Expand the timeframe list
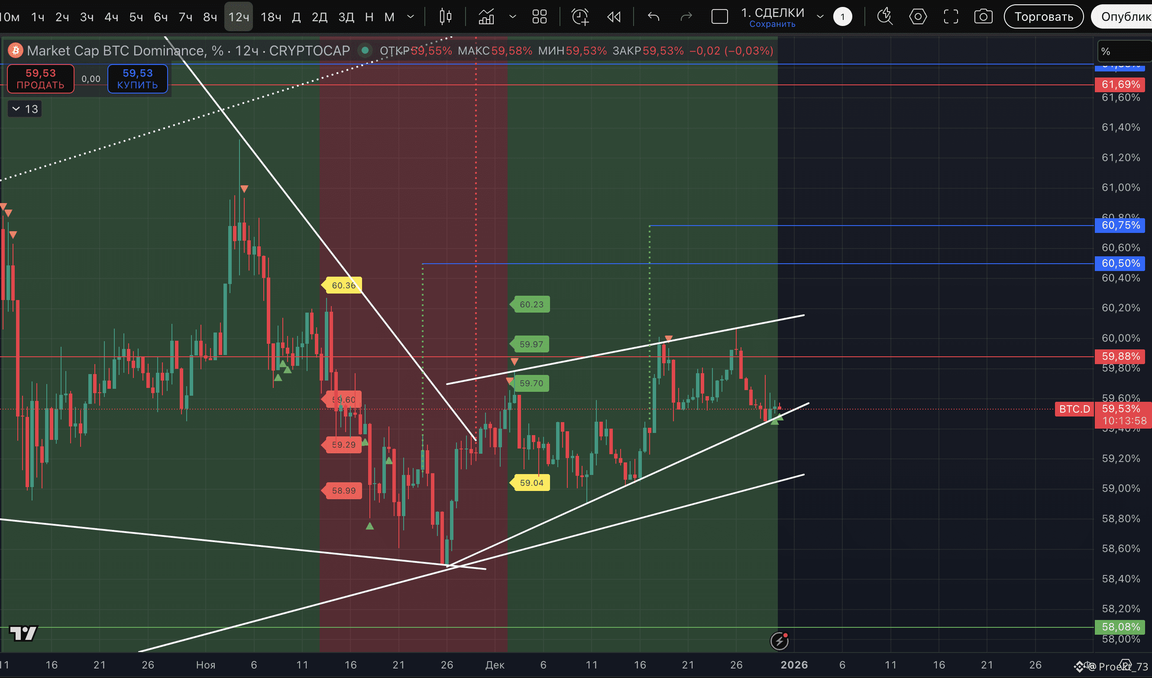This screenshot has width=1152, height=678. [411, 17]
